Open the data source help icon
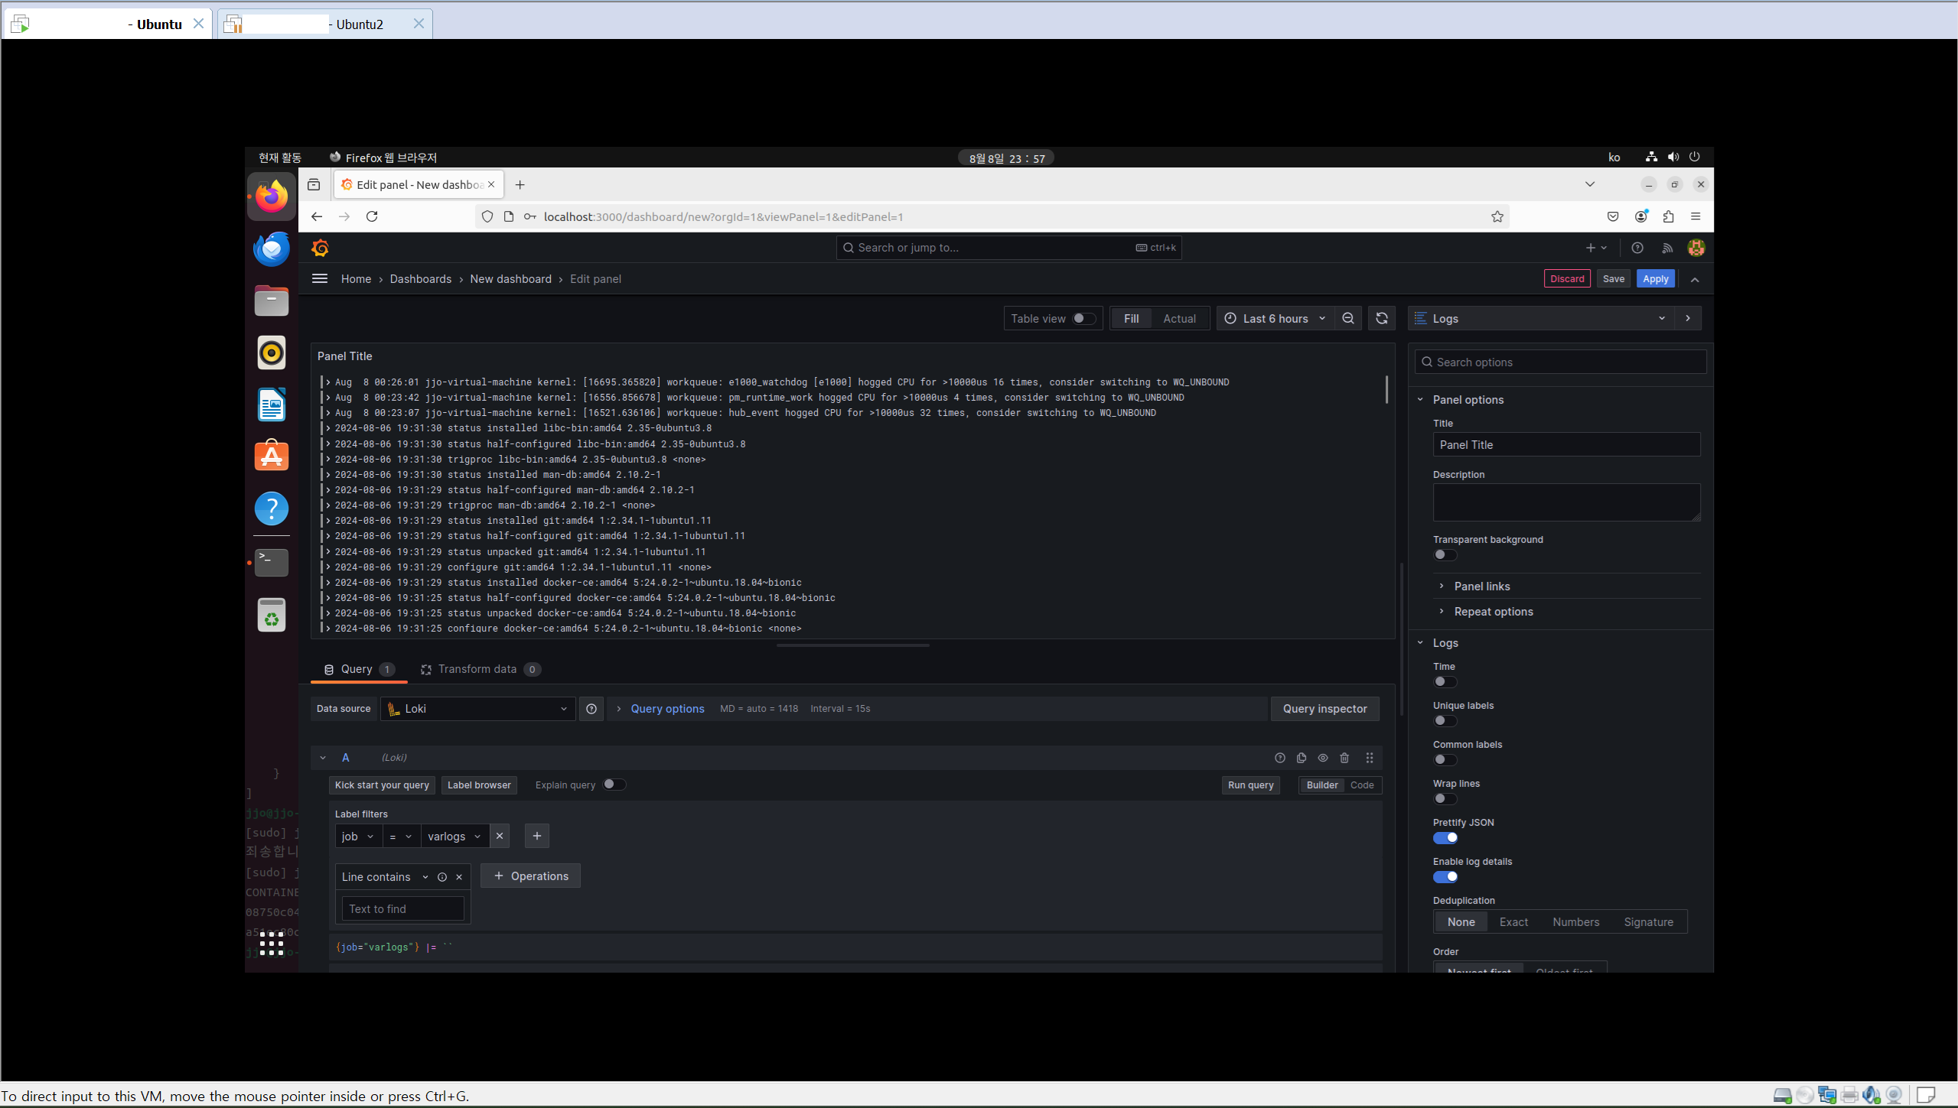 pos(591,709)
